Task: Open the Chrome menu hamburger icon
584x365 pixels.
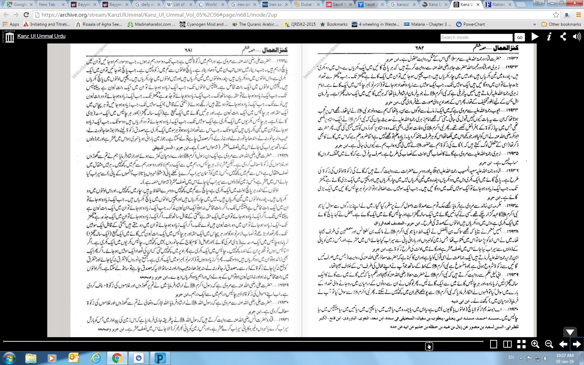Action: tap(578, 15)
